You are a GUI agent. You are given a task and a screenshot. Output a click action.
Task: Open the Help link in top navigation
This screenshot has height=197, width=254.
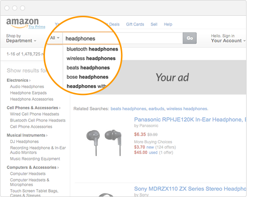coord(168,24)
